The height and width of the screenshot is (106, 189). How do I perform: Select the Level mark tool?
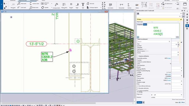tap(22, 7)
